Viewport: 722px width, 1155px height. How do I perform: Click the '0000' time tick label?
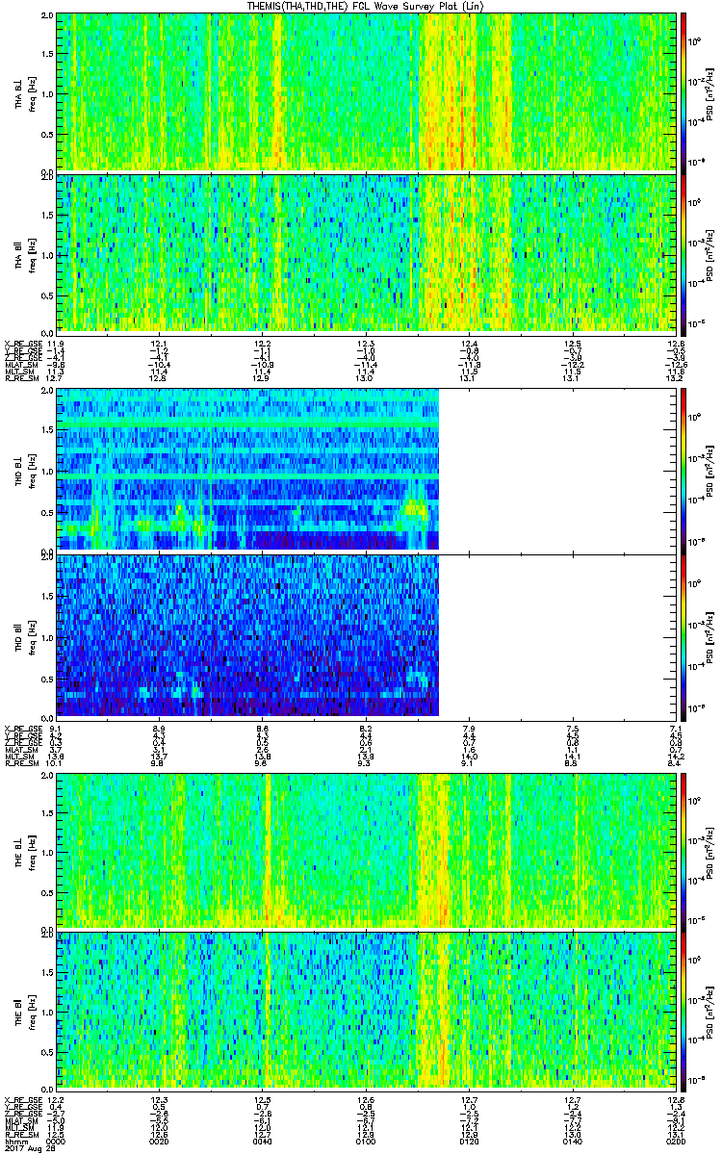[57, 1140]
